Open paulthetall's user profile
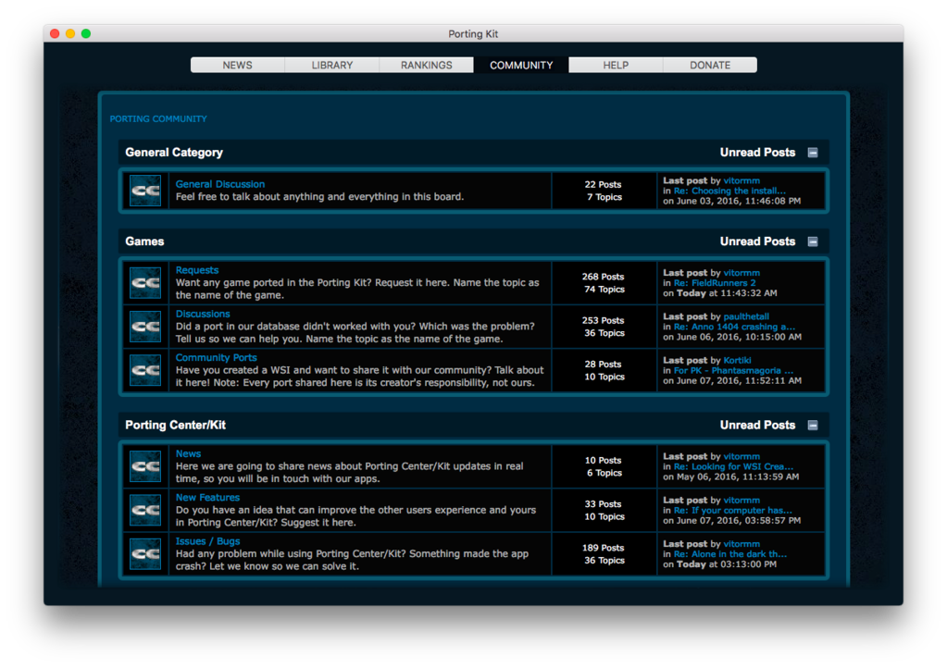The image size is (947, 668). (x=746, y=316)
